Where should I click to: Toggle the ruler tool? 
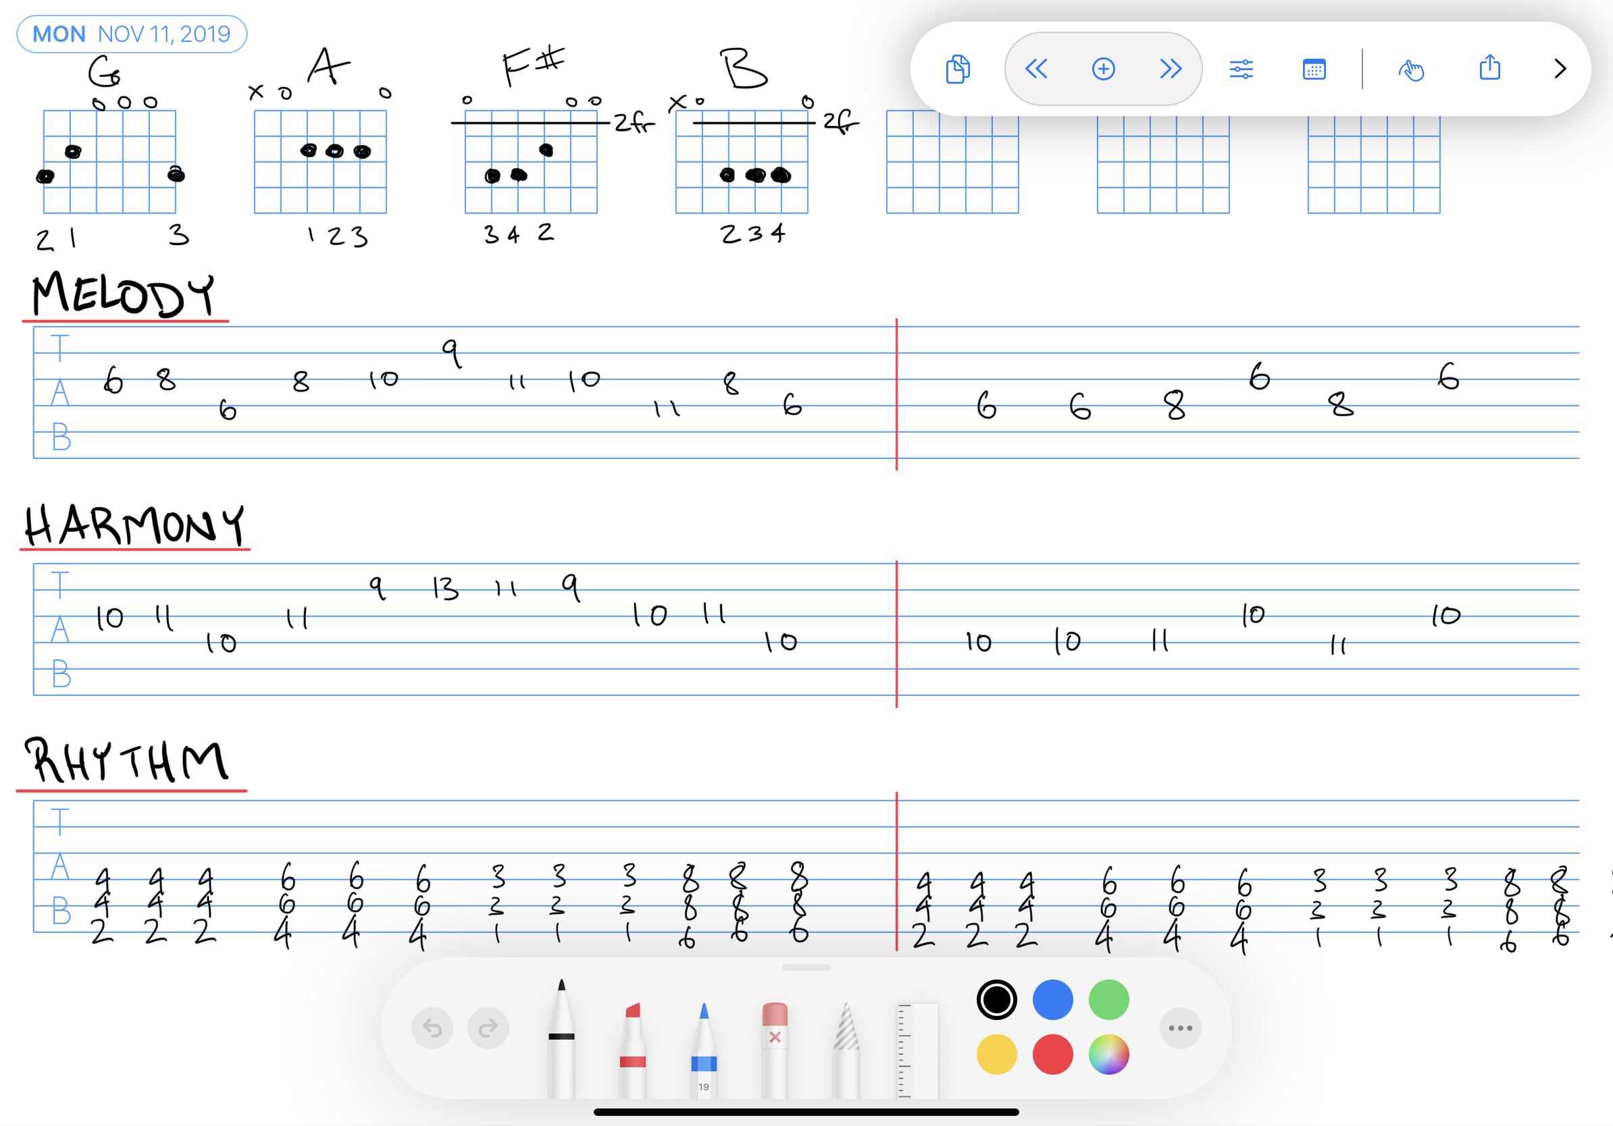tap(917, 1050)
